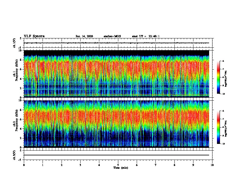Click the "ch.1(V)" waveform axis label
Image resolution: width=239 pixels, height=185 pixels.
click(14, 43)
